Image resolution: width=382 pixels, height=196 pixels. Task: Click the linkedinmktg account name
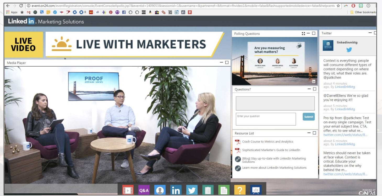(347, 42)
